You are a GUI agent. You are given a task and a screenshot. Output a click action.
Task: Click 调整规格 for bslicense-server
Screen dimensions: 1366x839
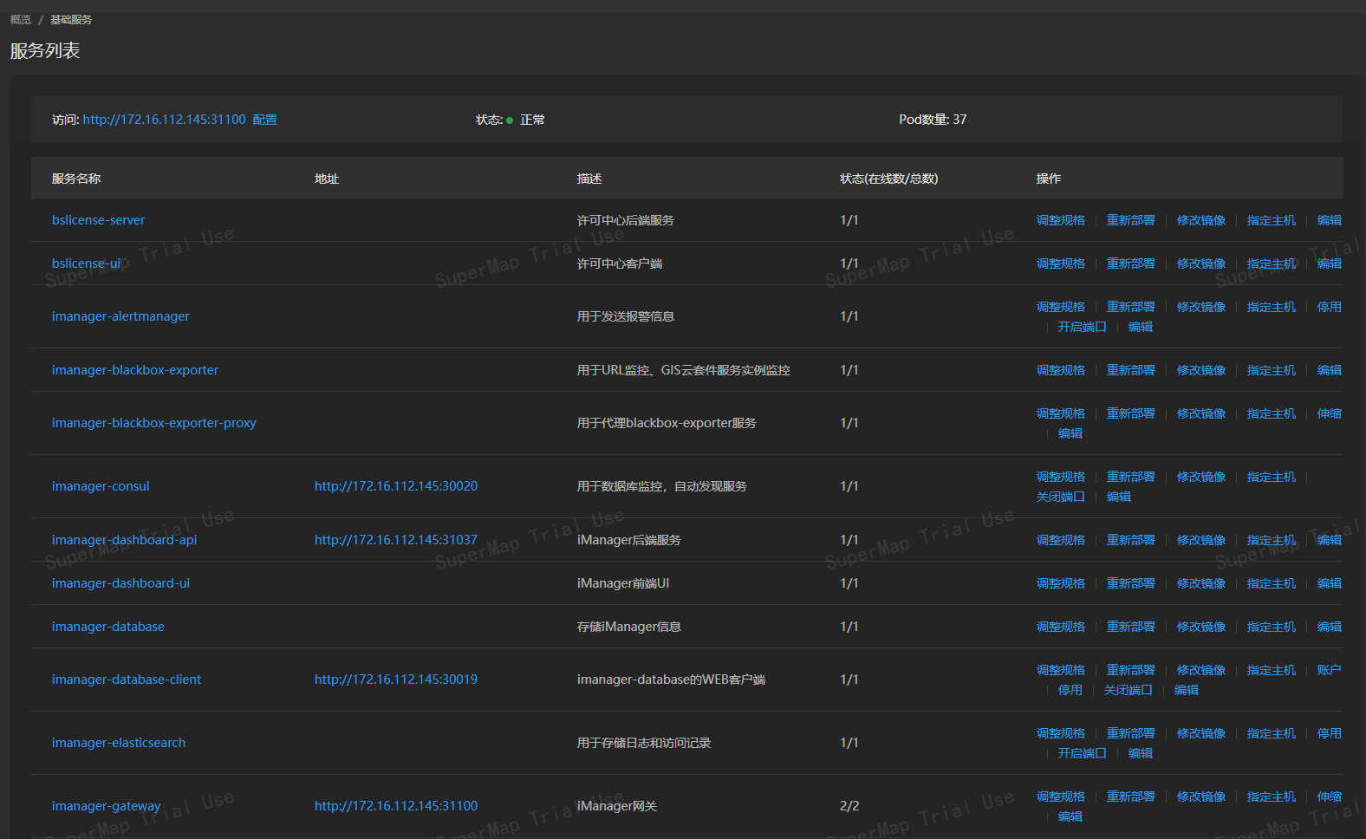[x=1061, y=220]
